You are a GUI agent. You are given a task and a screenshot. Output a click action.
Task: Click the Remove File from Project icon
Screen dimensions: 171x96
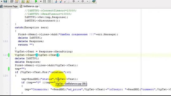point(28,1)
